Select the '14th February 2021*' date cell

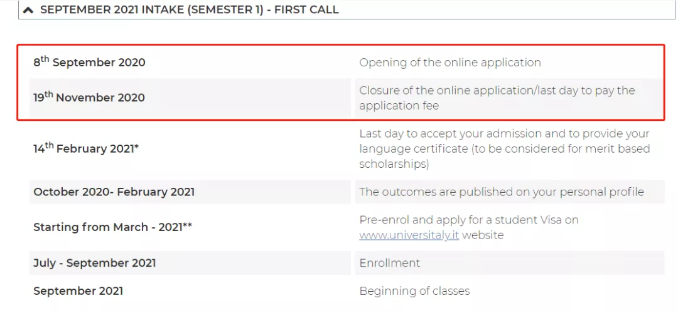86,149
